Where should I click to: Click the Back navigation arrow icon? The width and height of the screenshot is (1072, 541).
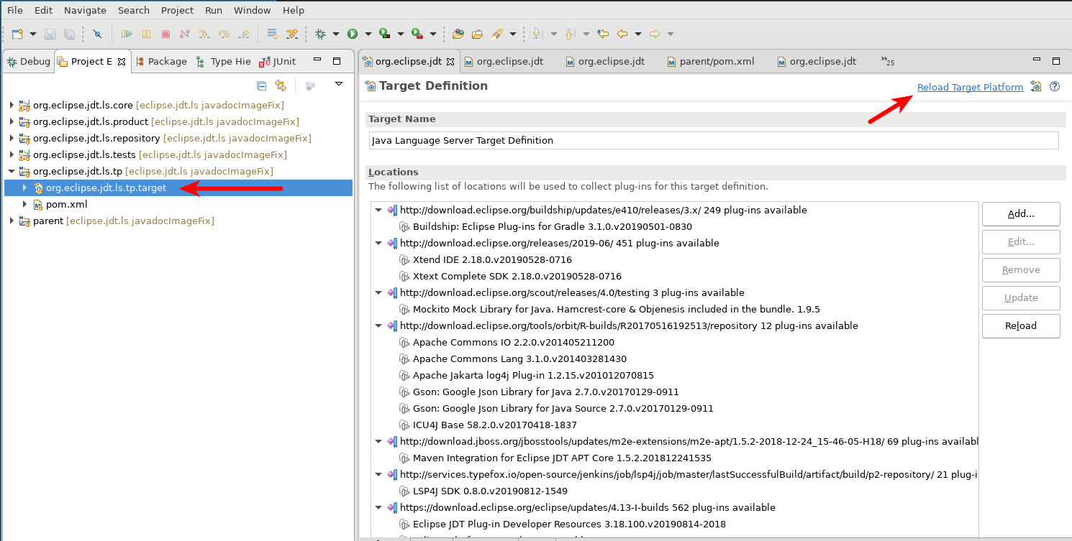pyautogui.click(x=622, y=34)
